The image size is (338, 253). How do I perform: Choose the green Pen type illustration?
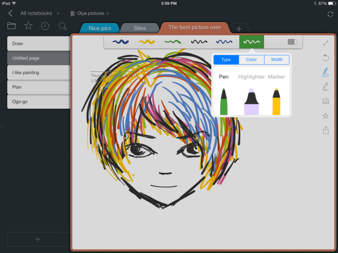[x=223, y=101]
